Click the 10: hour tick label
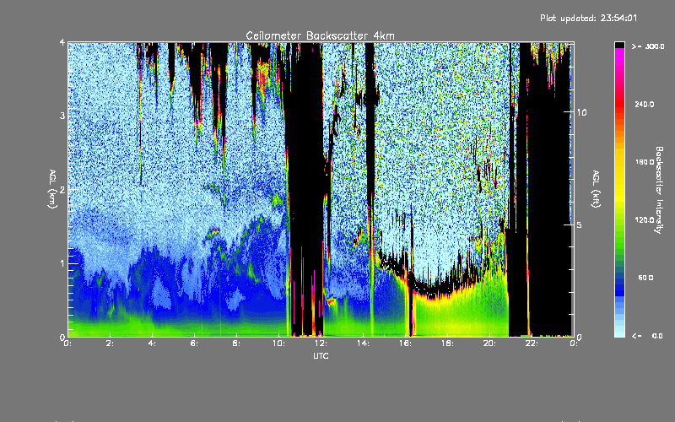675x422 pixels. 278,344
